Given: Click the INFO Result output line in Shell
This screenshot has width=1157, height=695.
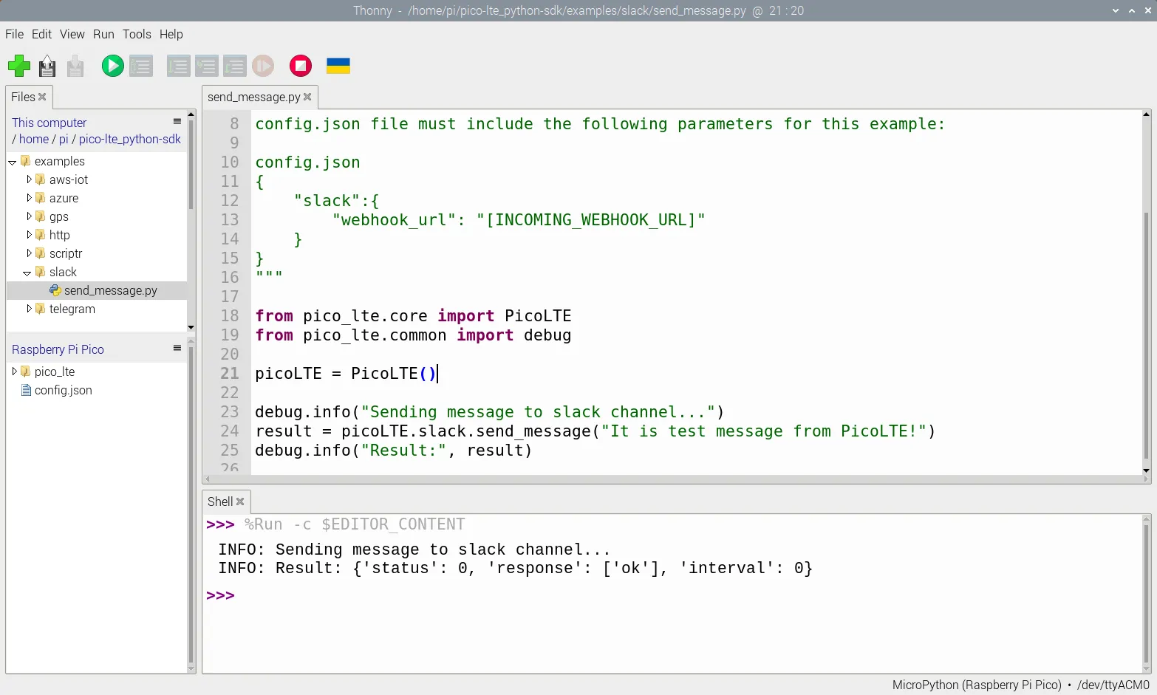Looking at the screenshot, I should tap(515, 568).
